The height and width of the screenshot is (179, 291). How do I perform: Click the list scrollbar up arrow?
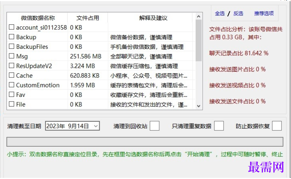199,16
